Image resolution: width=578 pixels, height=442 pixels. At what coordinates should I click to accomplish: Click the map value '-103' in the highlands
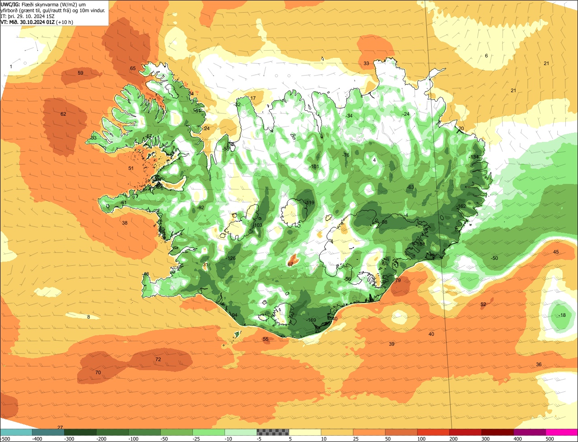pyautogui.click(x=257, y=225)
